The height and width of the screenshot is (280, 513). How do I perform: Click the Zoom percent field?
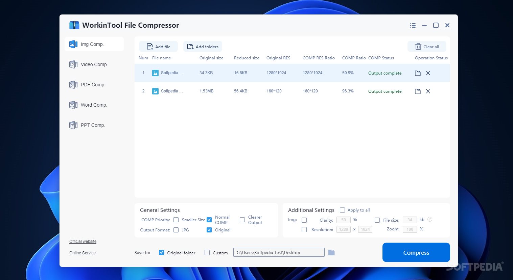pos(410,229)
